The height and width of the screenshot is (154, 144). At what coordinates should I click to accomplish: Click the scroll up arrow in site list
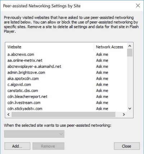click(130, 46)
